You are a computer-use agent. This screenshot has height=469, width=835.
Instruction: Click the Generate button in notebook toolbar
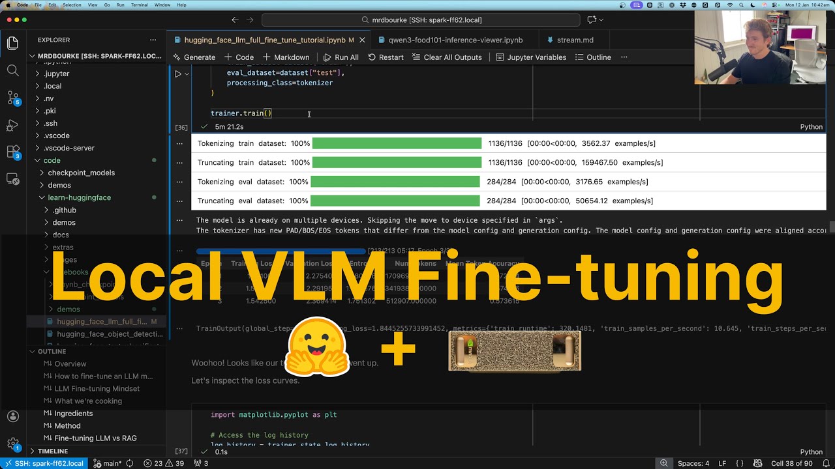click(x=194, y=57)
